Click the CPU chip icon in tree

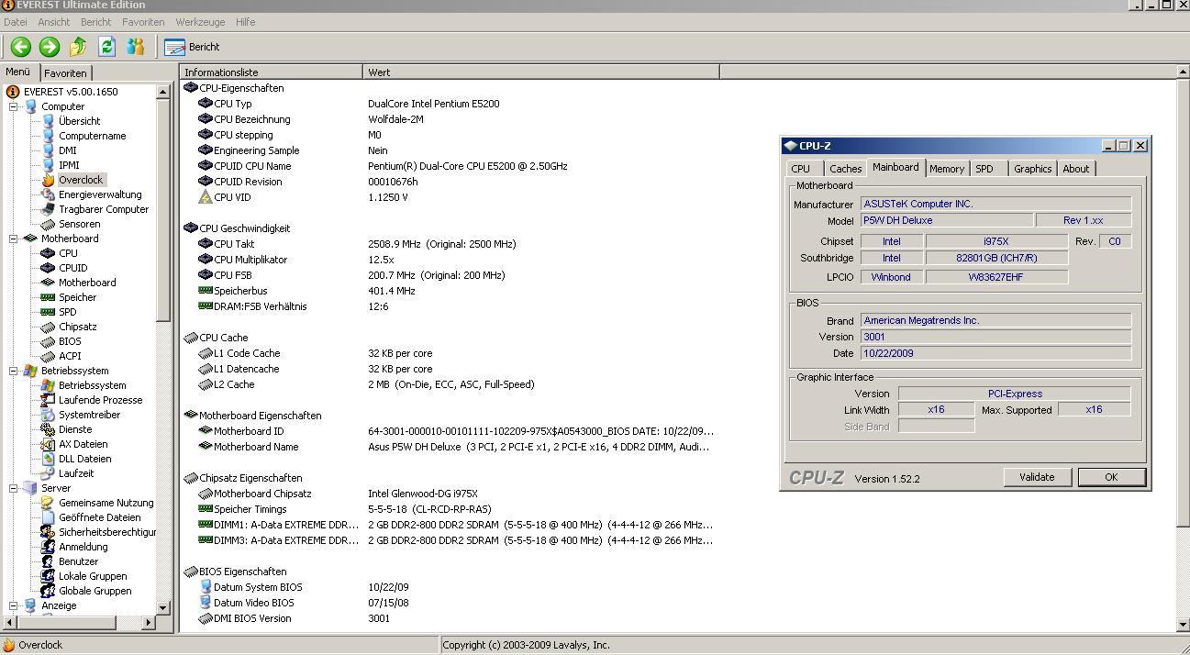48,253
